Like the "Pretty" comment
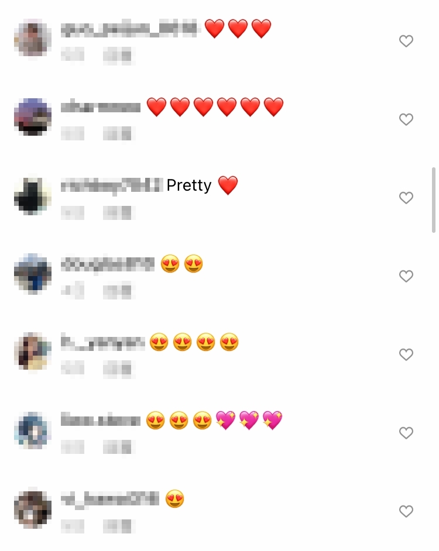This screenshot has height=551, width=439. (406, 198)
